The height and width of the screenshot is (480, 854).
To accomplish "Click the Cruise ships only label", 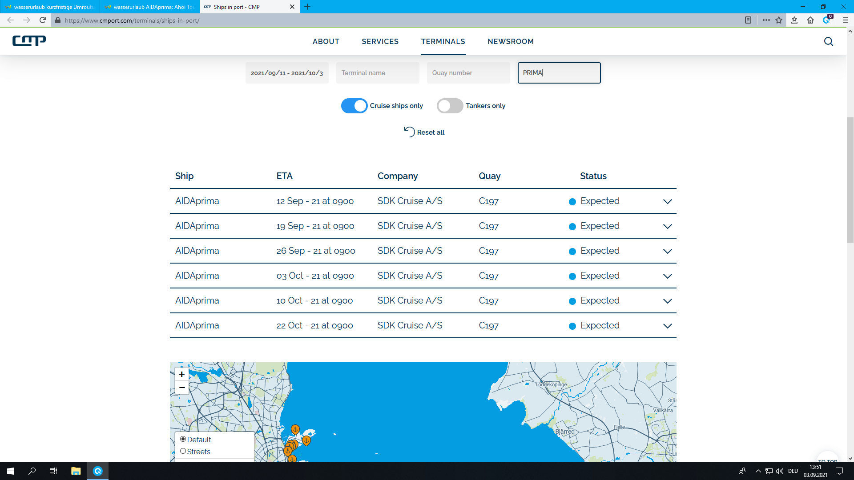I will [396, 106].
